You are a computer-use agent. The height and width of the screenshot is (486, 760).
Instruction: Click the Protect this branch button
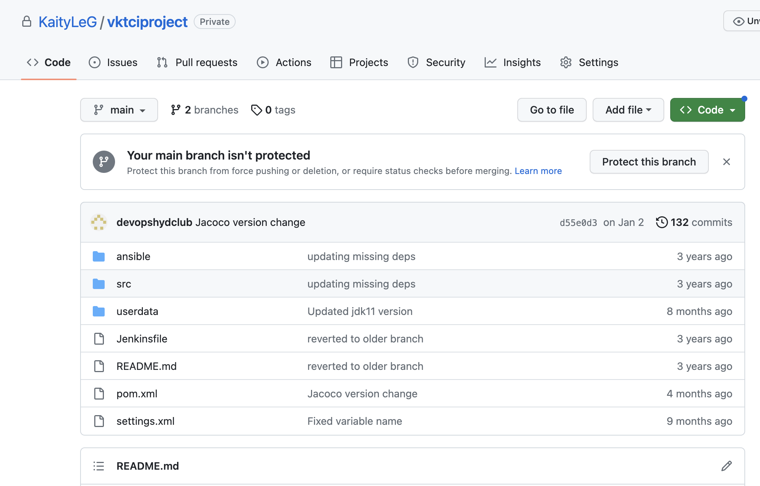[x=649, y=162]
